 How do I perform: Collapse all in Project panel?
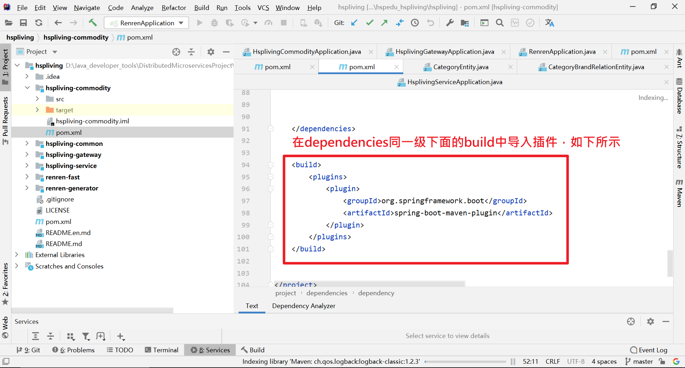[191, 52]
